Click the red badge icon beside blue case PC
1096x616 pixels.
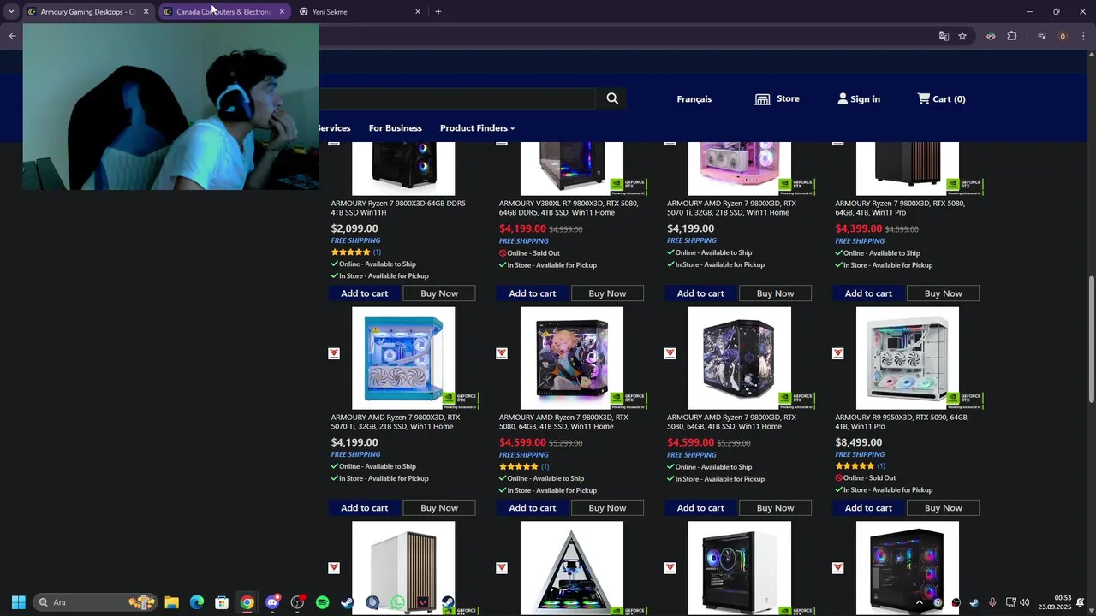[x=334, y=353]
